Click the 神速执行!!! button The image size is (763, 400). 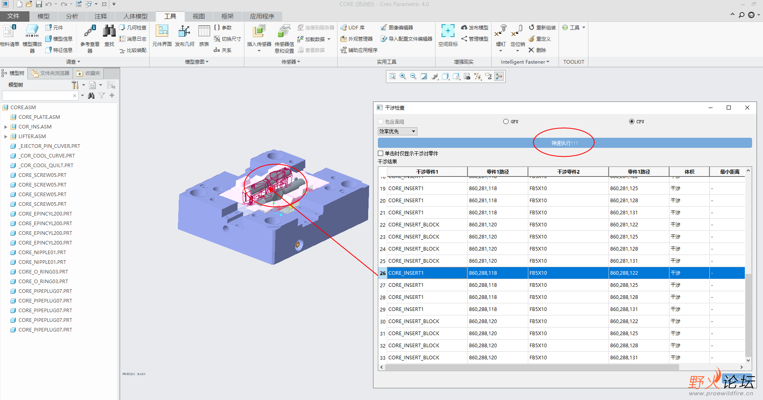[565, 143]
